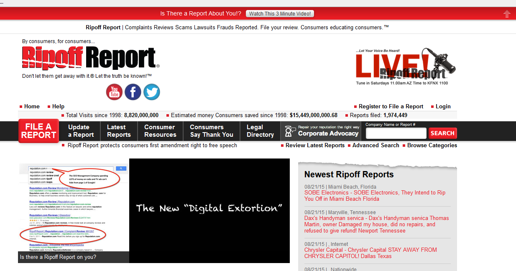Click the Ripoff Report tagline at page top
Image resolution: width=516 pixels, height=271 pixels.
click(x=237, y=27)
